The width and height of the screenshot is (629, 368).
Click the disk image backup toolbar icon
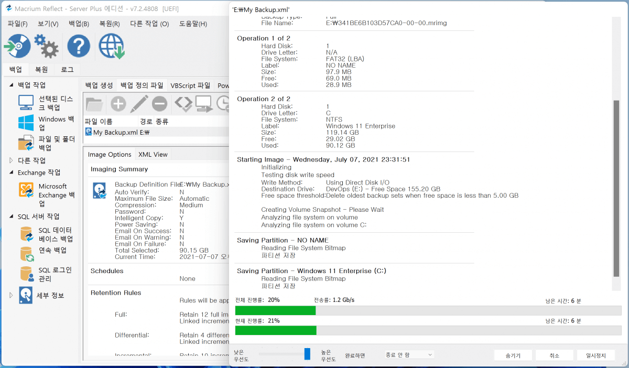(x=17, y=46)
